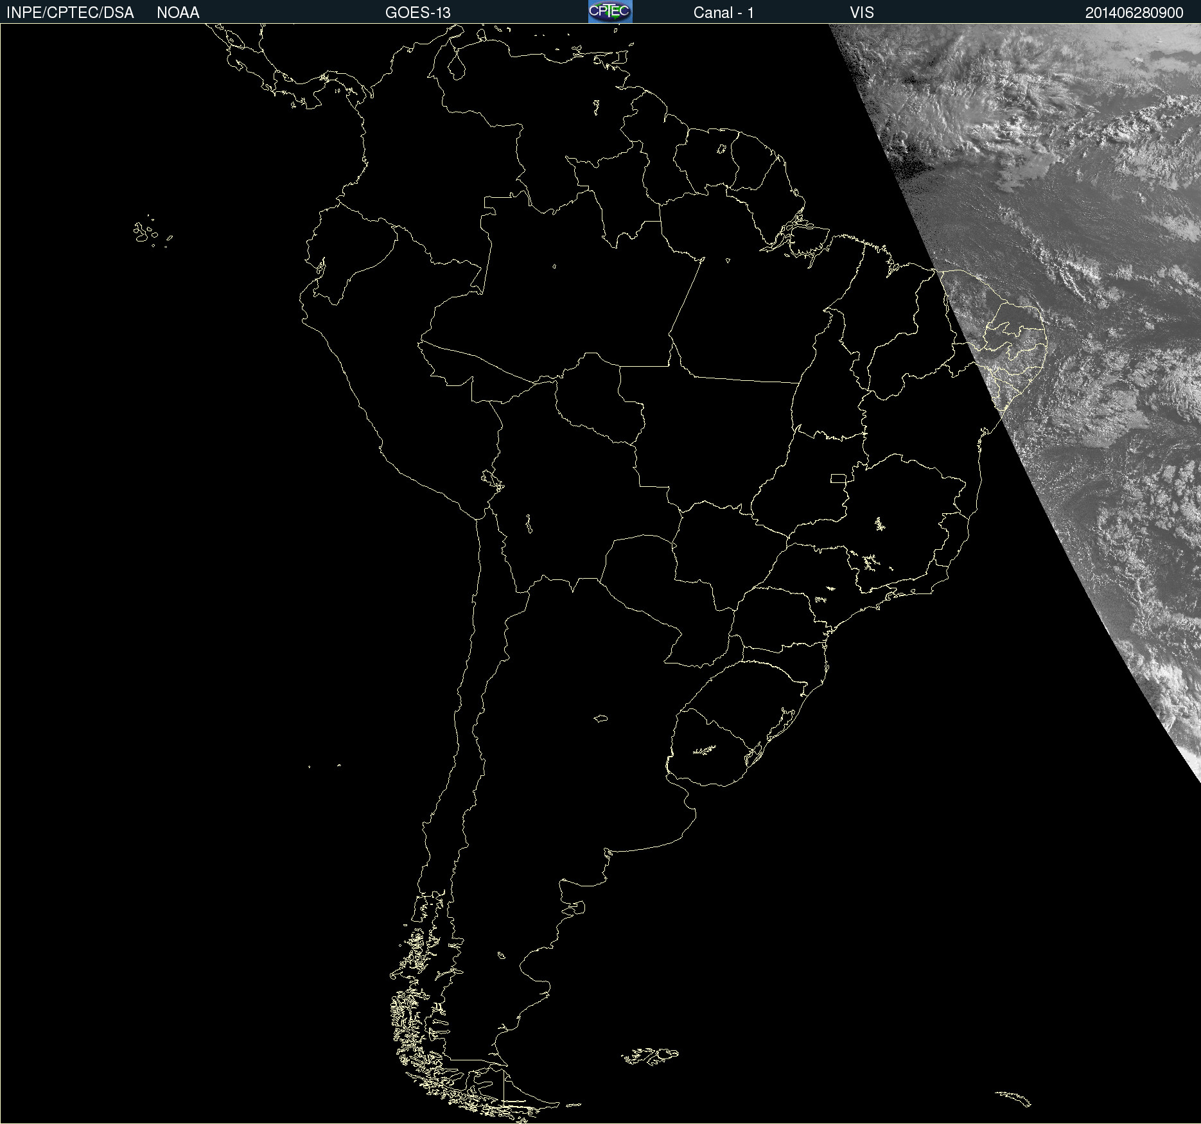
Task: Click the 201406280900 timestamp text
Action: [x=1134, y=13]
